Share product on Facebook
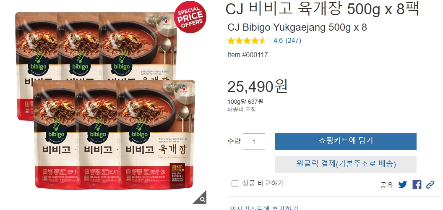Viewport: 443px width, 210px height. (417, 185)
